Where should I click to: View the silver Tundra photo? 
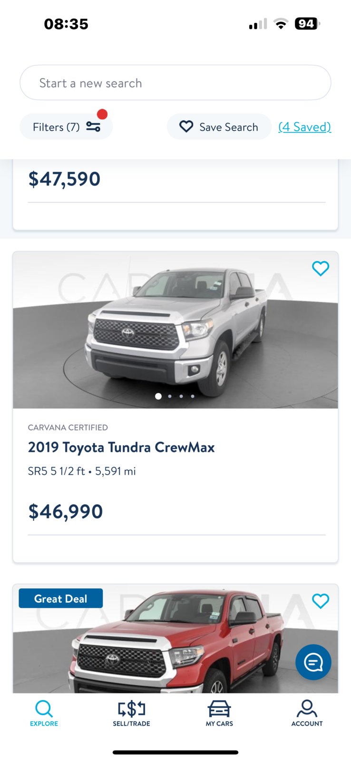175,330
